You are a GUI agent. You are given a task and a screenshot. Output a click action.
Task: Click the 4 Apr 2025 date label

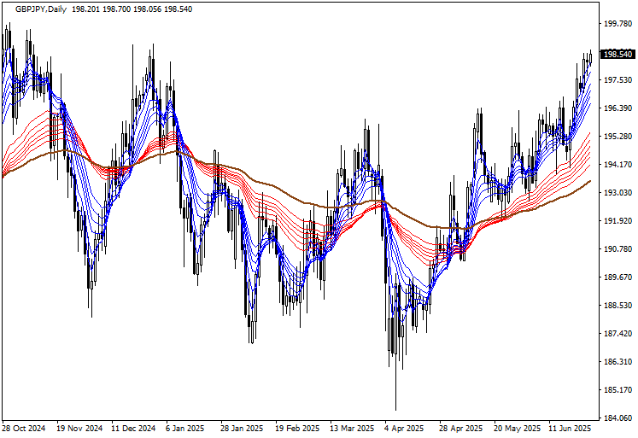(x=405, y=429)
